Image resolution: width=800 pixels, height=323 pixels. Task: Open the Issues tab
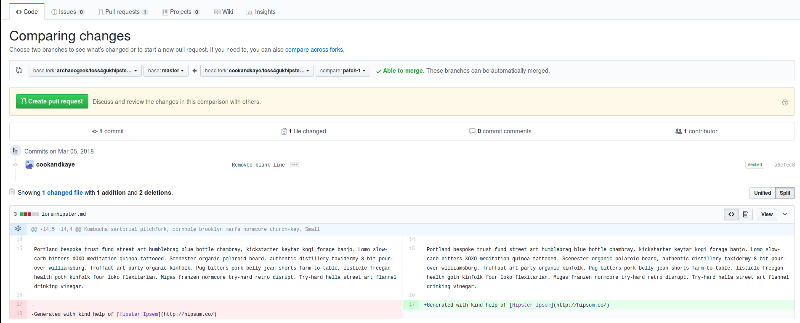click(x=68, y=12)
